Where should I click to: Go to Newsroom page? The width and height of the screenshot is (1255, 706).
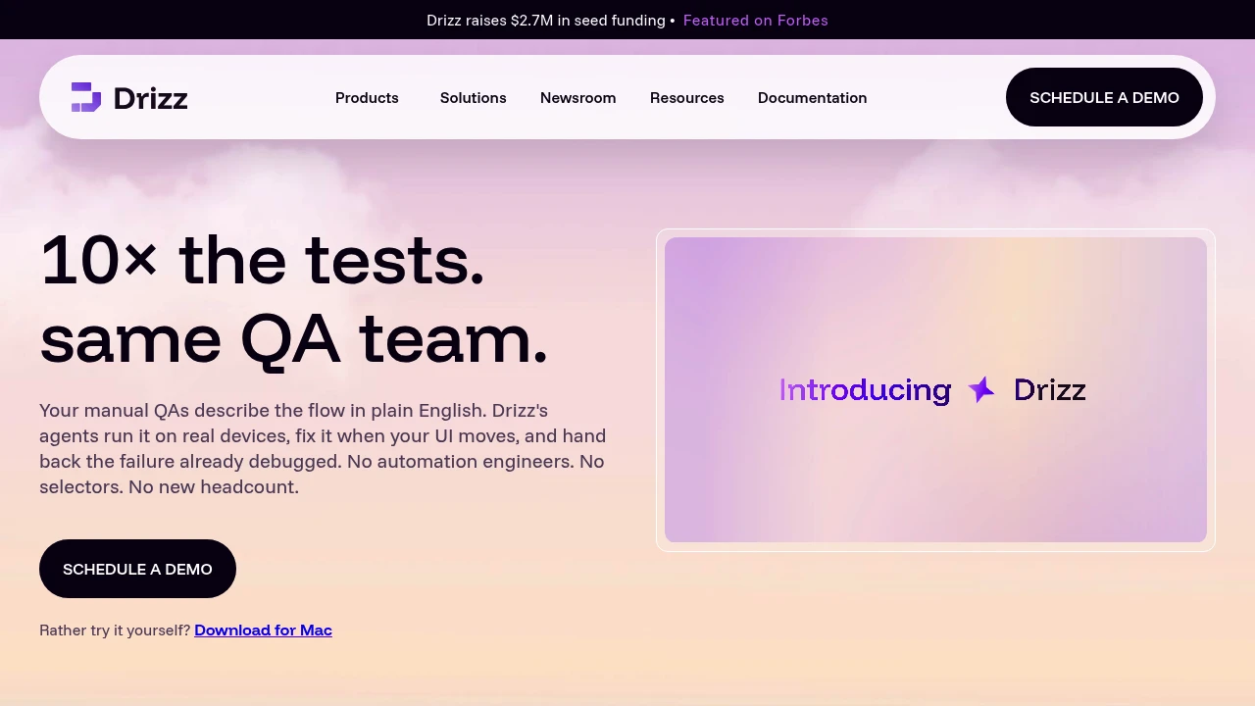(577, 98)
